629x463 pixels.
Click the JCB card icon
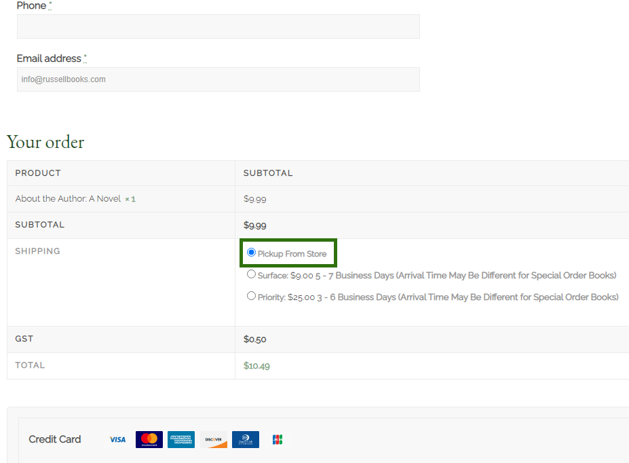pos(277,440)
